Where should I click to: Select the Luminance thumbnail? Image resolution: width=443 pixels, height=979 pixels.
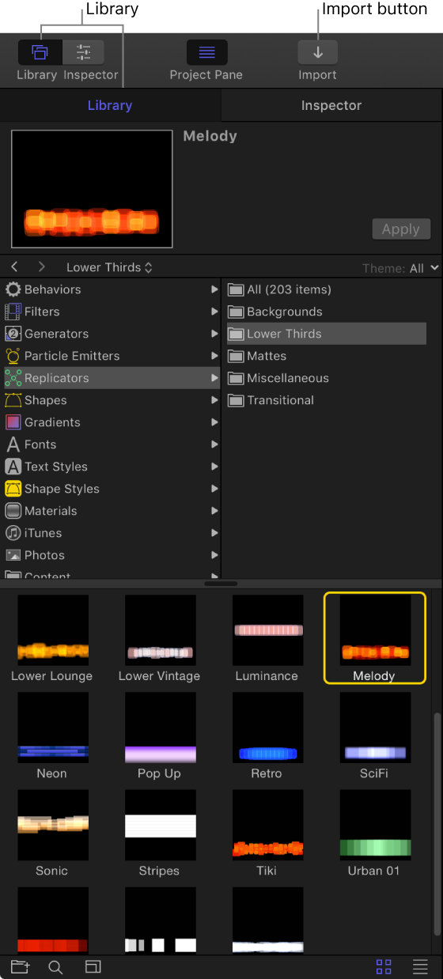[267, 630]
